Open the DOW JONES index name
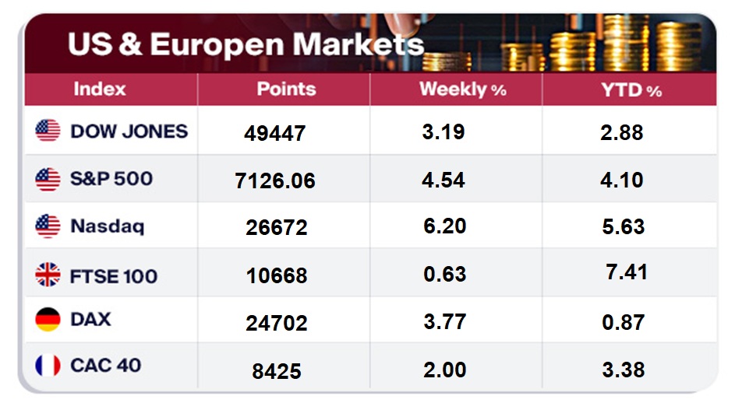 129,131
